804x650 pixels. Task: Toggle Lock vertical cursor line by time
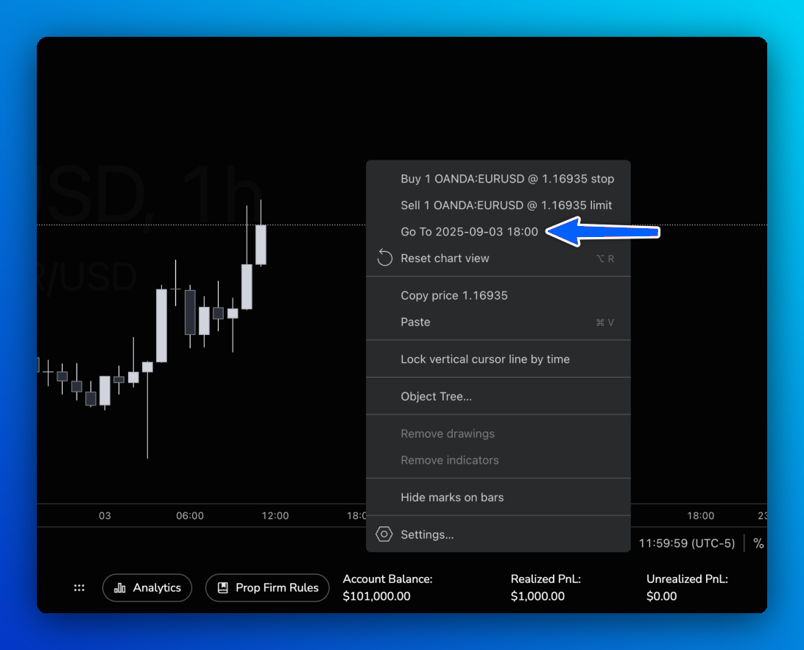point(498,359)
